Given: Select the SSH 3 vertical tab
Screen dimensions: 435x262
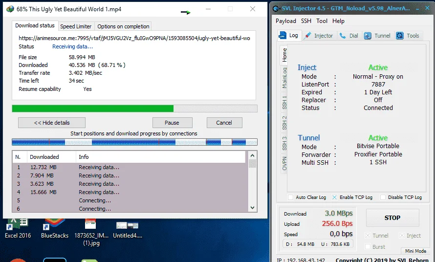Looking at the screenshot, I should (284, 143).
